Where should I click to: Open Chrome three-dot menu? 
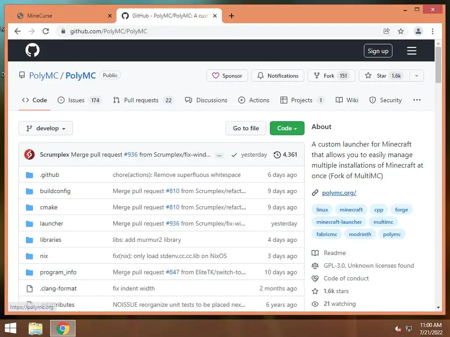pyautogui.click(x=432, y=31)
